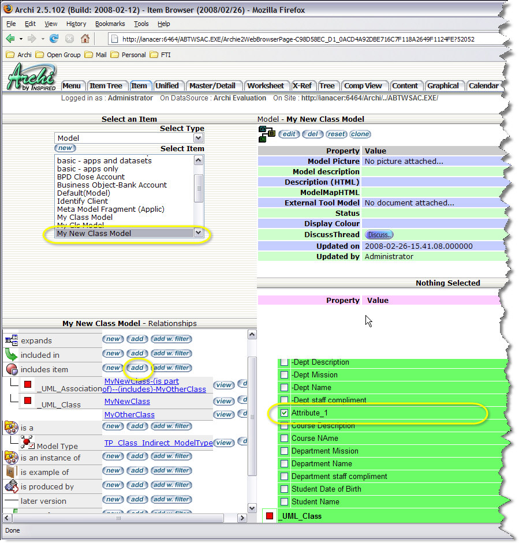Click the 'expands' relationship icon

click(11, 340)
